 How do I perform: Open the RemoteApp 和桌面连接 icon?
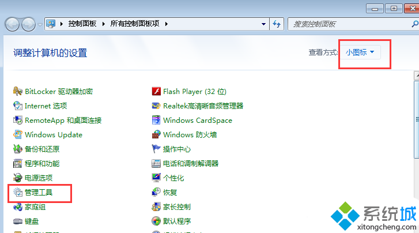point(18,121)
